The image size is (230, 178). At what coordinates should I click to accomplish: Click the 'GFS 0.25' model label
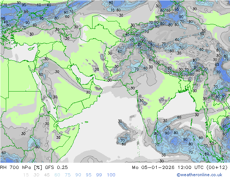(56, 167)
